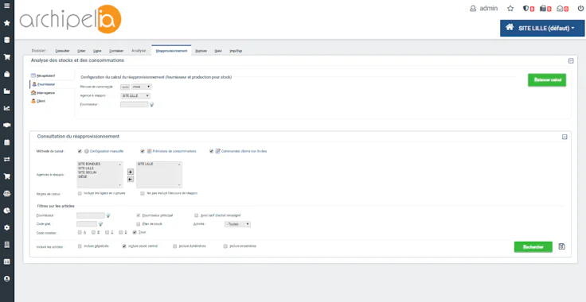Click the building icon in the sidebar
The width and height of the screenshot is (586, 302).
(6, 245)
